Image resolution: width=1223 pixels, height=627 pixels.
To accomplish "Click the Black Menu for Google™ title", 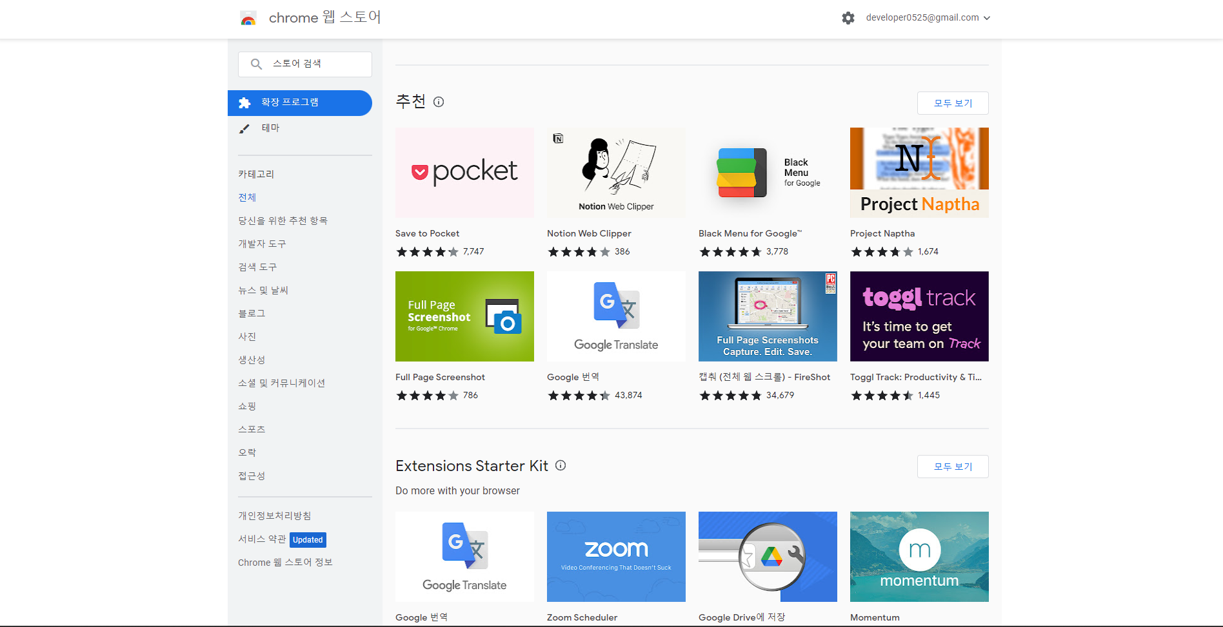I will [750, 233].
